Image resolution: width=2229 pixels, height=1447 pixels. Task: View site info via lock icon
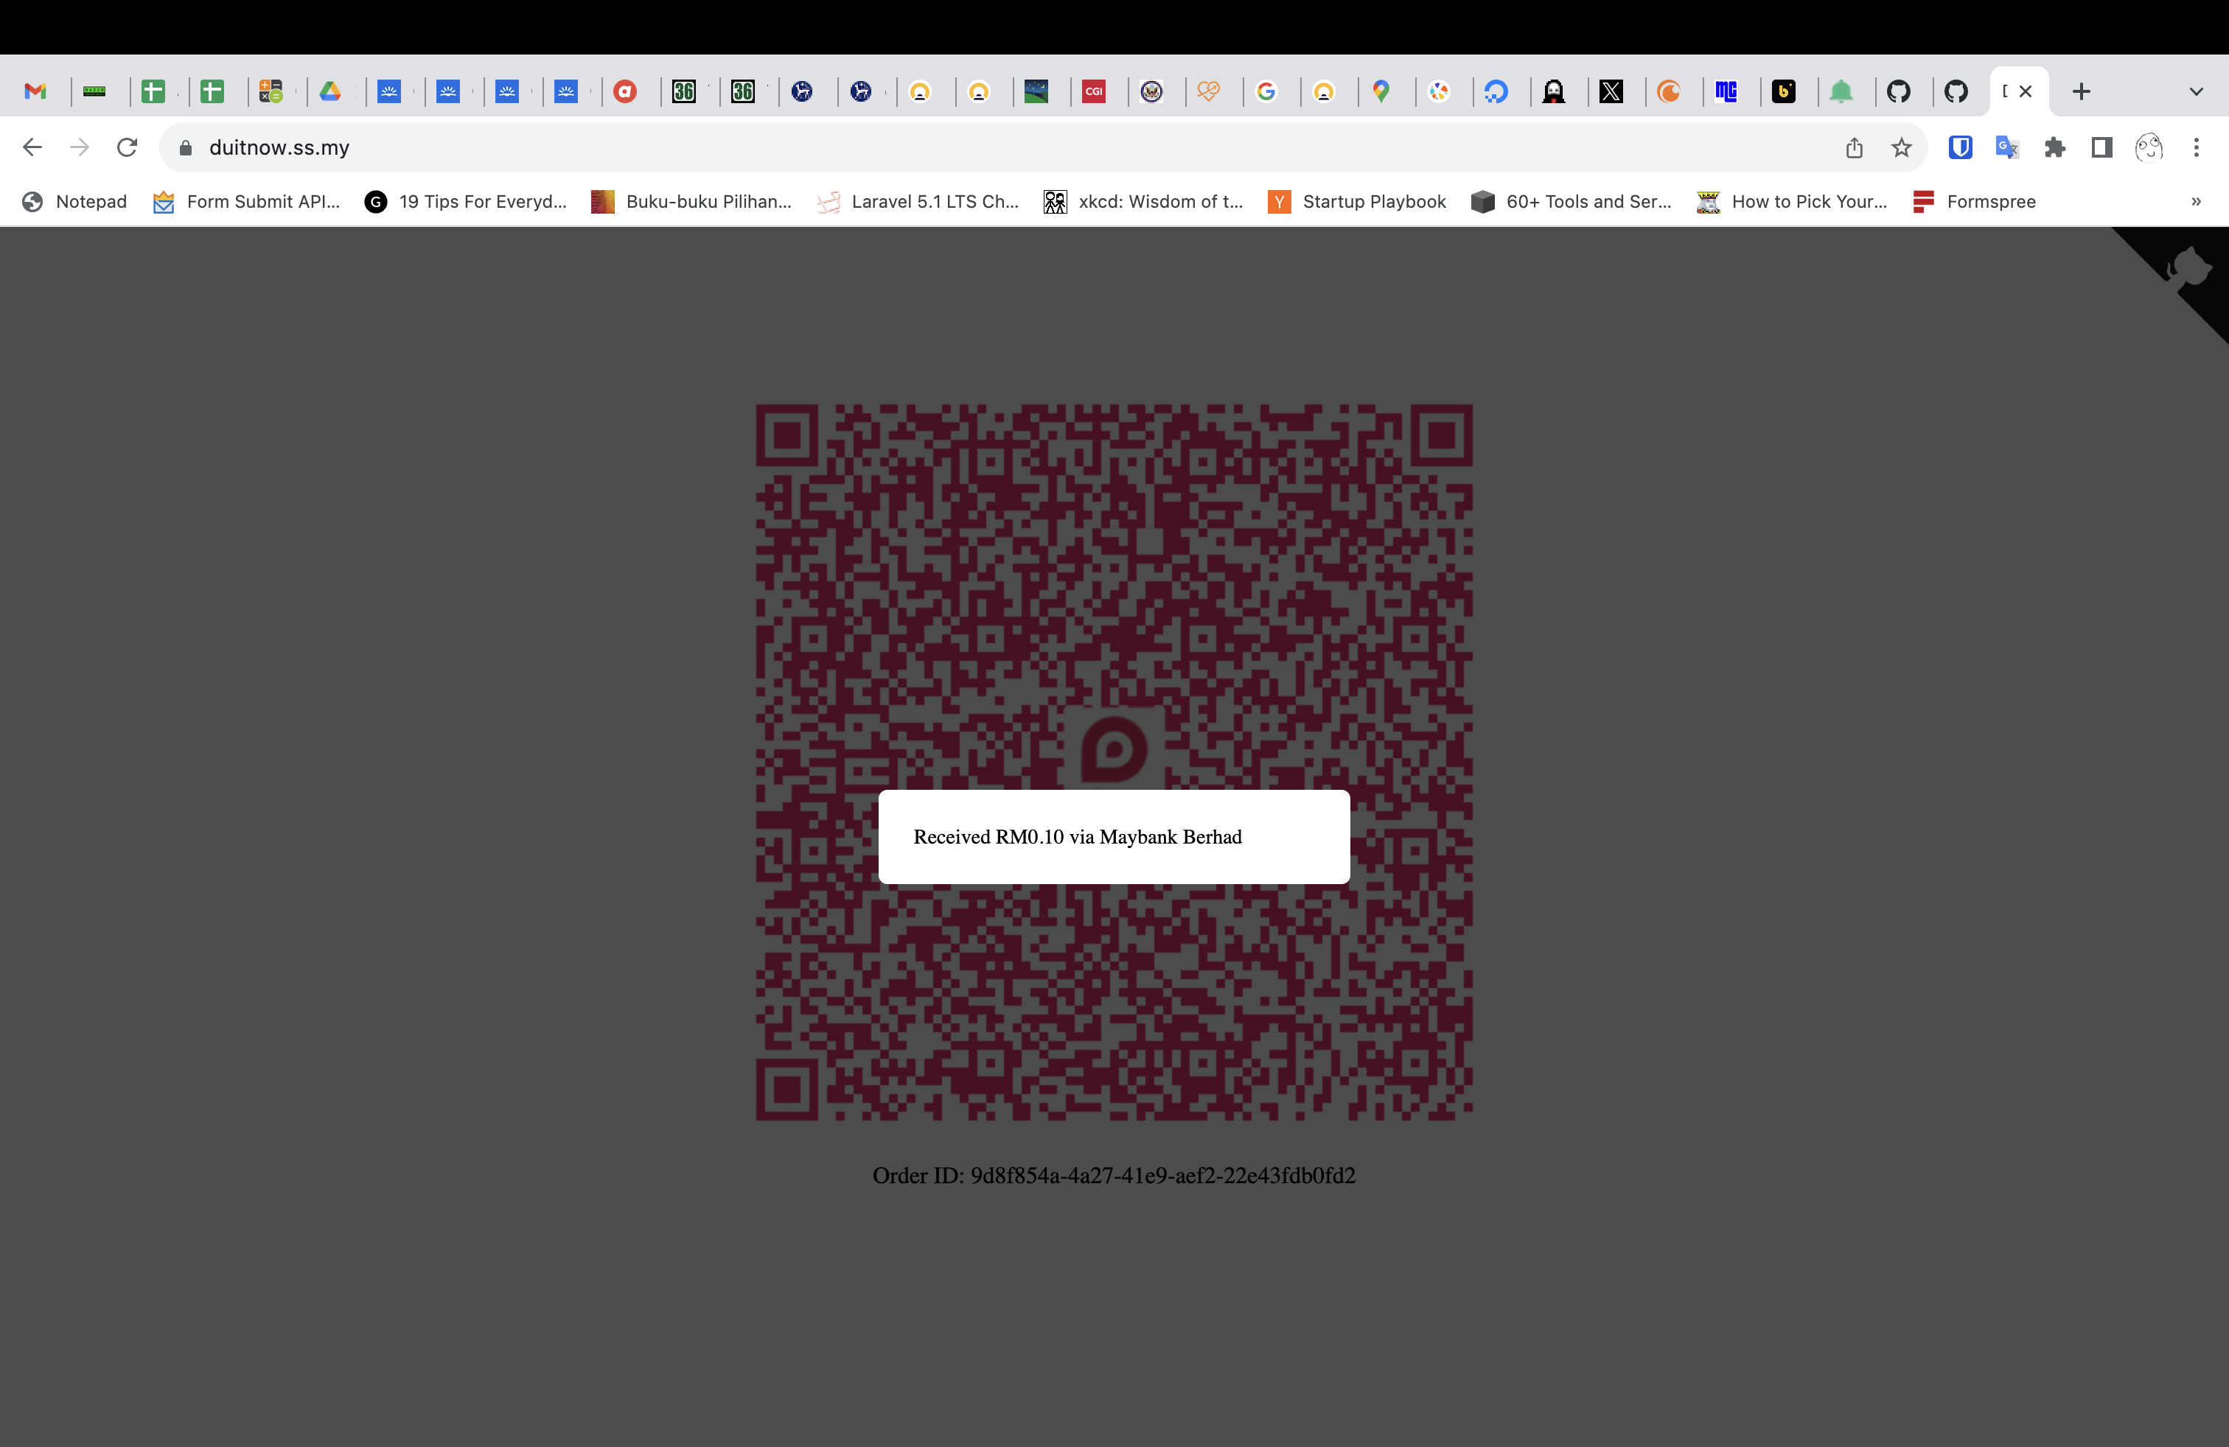tap(186, 148)
